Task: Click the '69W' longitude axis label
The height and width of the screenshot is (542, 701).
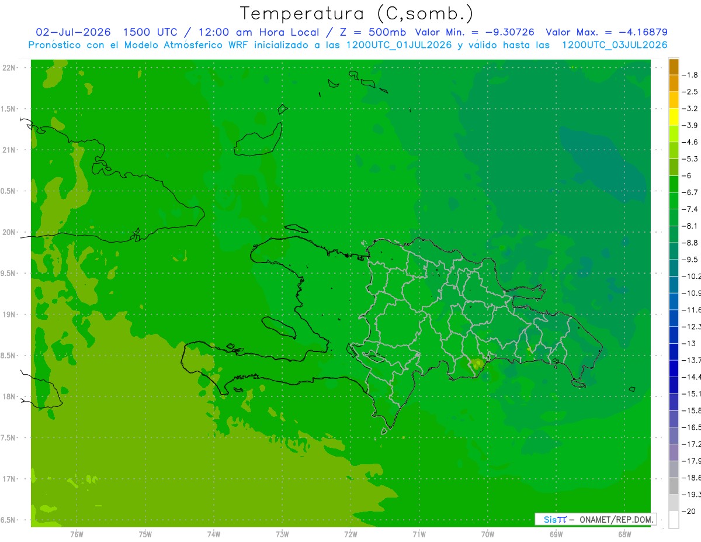Action: 556,534
